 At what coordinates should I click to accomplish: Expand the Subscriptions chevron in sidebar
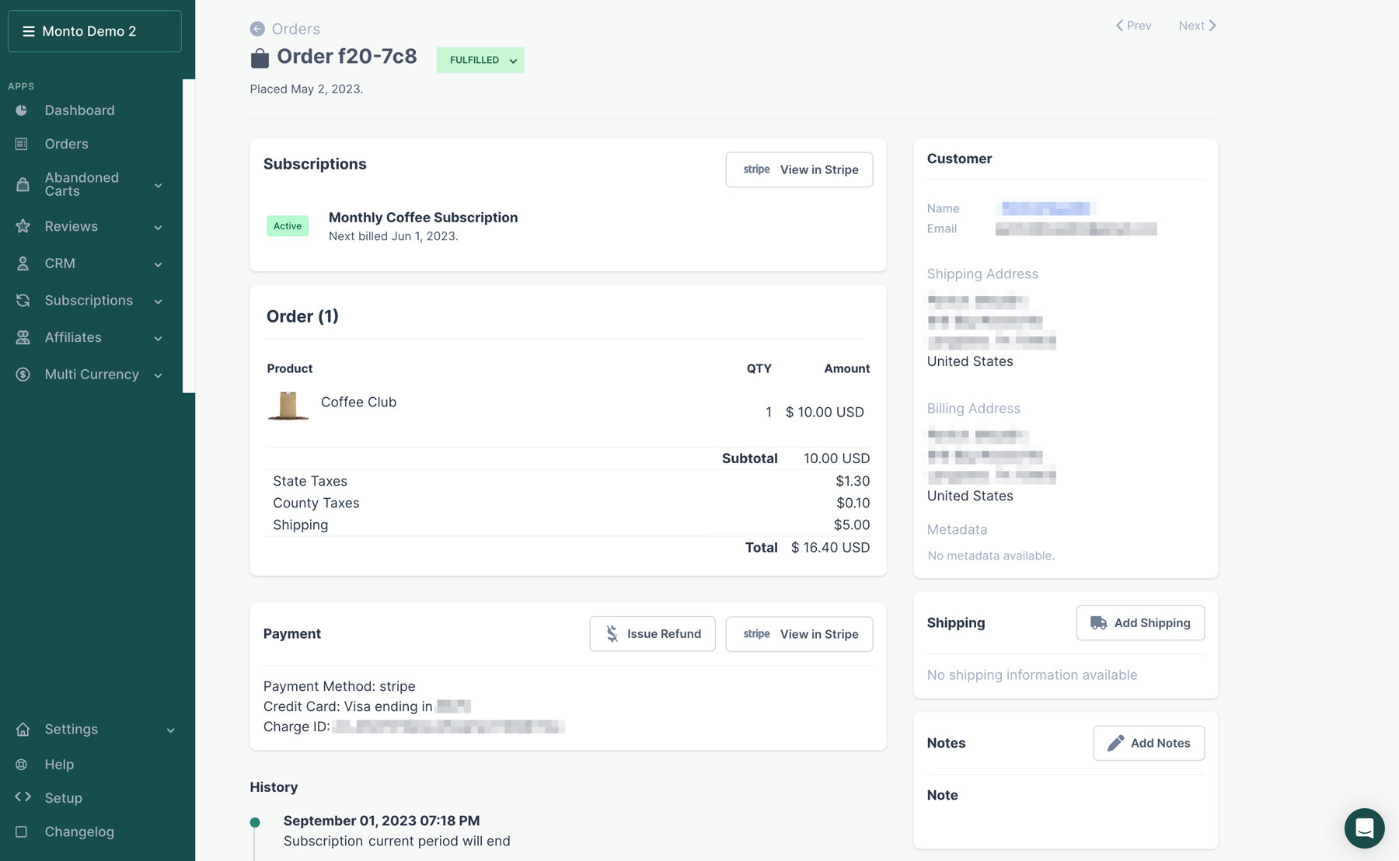(x=159, y=301)
